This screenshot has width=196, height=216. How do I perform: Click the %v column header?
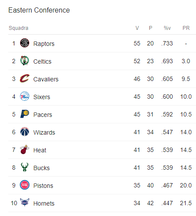coord(167,28)
